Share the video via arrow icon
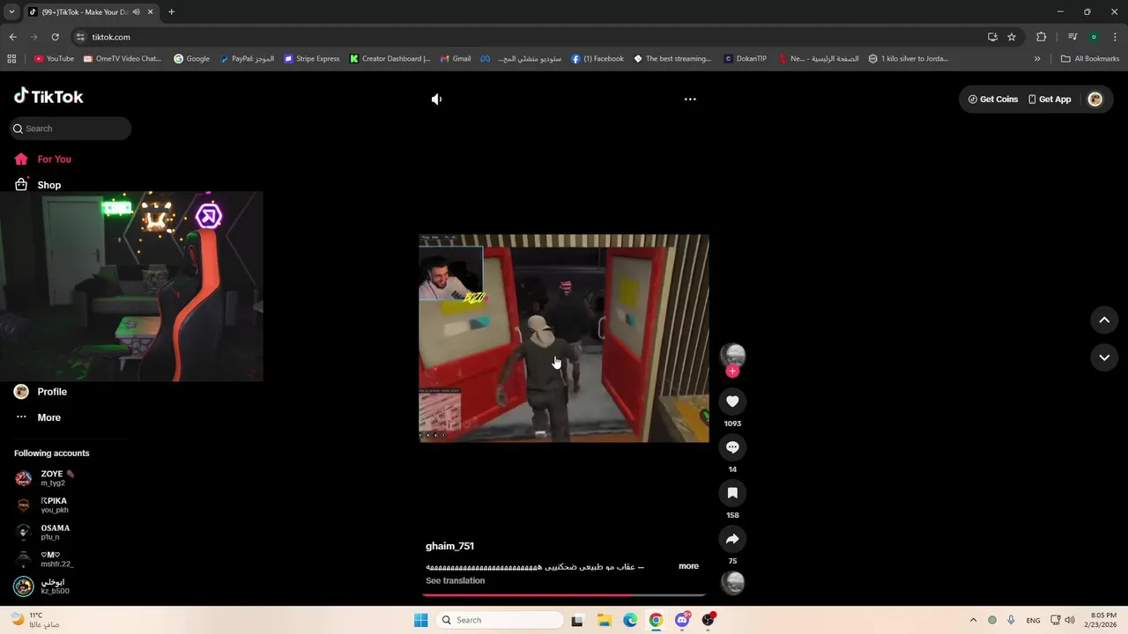Viewport: 1128px width, 634px height. [732, 539]
